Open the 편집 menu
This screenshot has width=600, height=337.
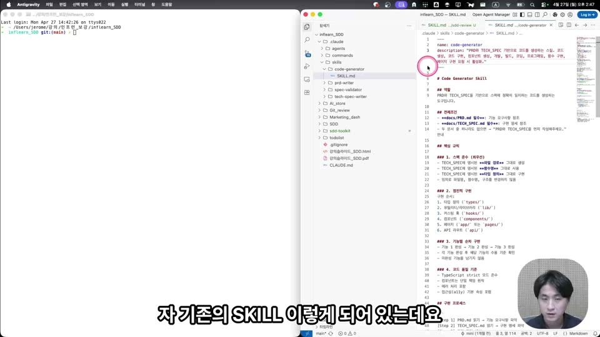62,4
